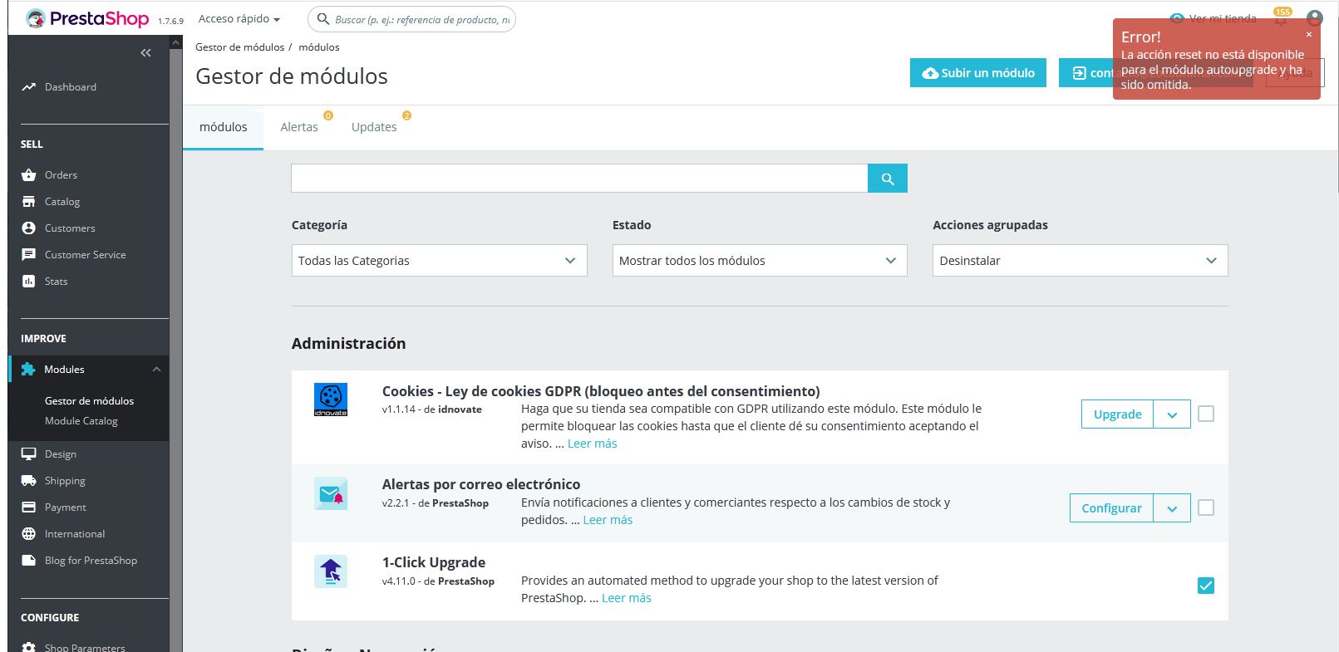Image resolution: width=1339 pixels, height=652 pixels.
Task: Open Customer Service in the sidebar
Action: pos(85,254)
